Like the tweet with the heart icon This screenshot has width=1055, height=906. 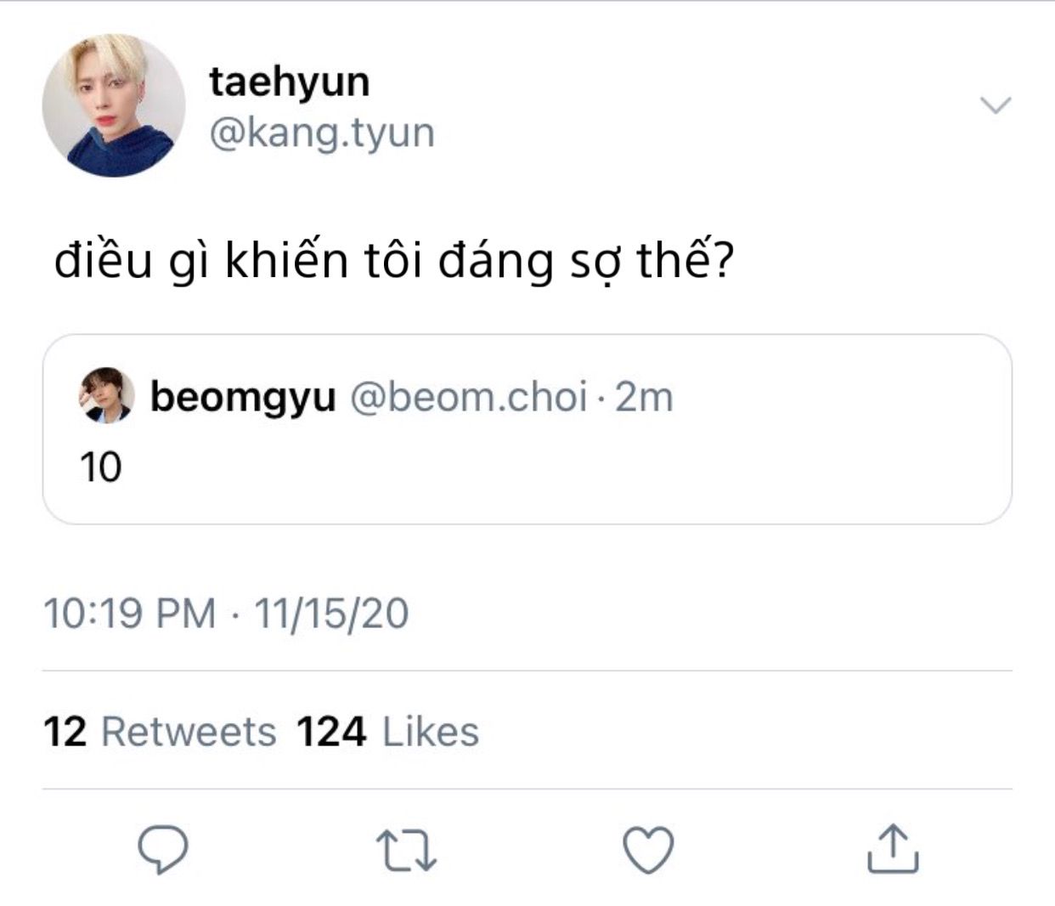click(649, 849)
